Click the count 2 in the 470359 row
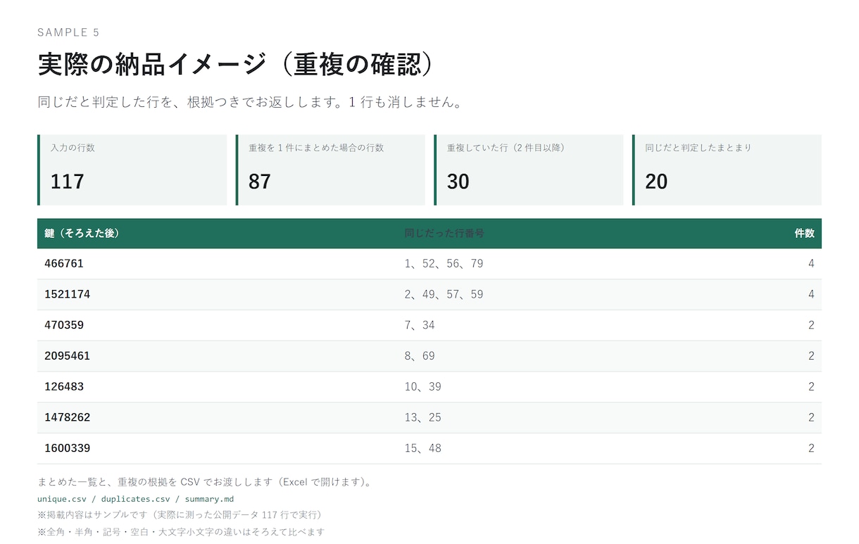859x544 pixels. (811, 325)
